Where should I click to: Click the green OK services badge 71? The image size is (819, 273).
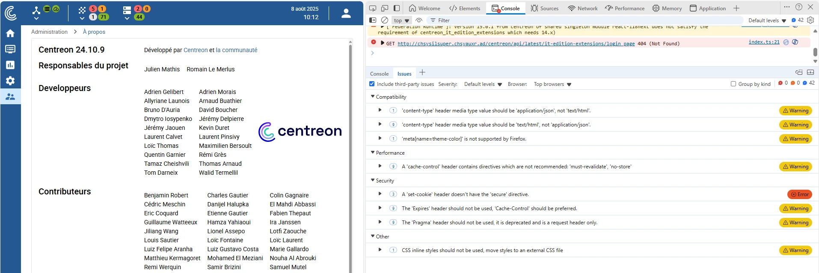click(103, 17)
